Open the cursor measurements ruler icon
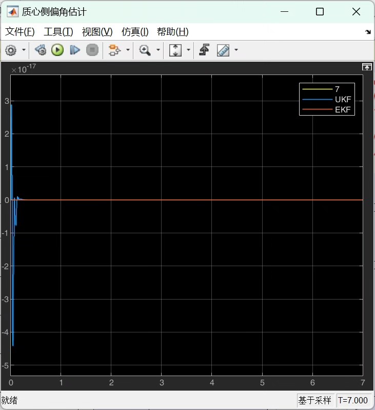 point(223,50)
